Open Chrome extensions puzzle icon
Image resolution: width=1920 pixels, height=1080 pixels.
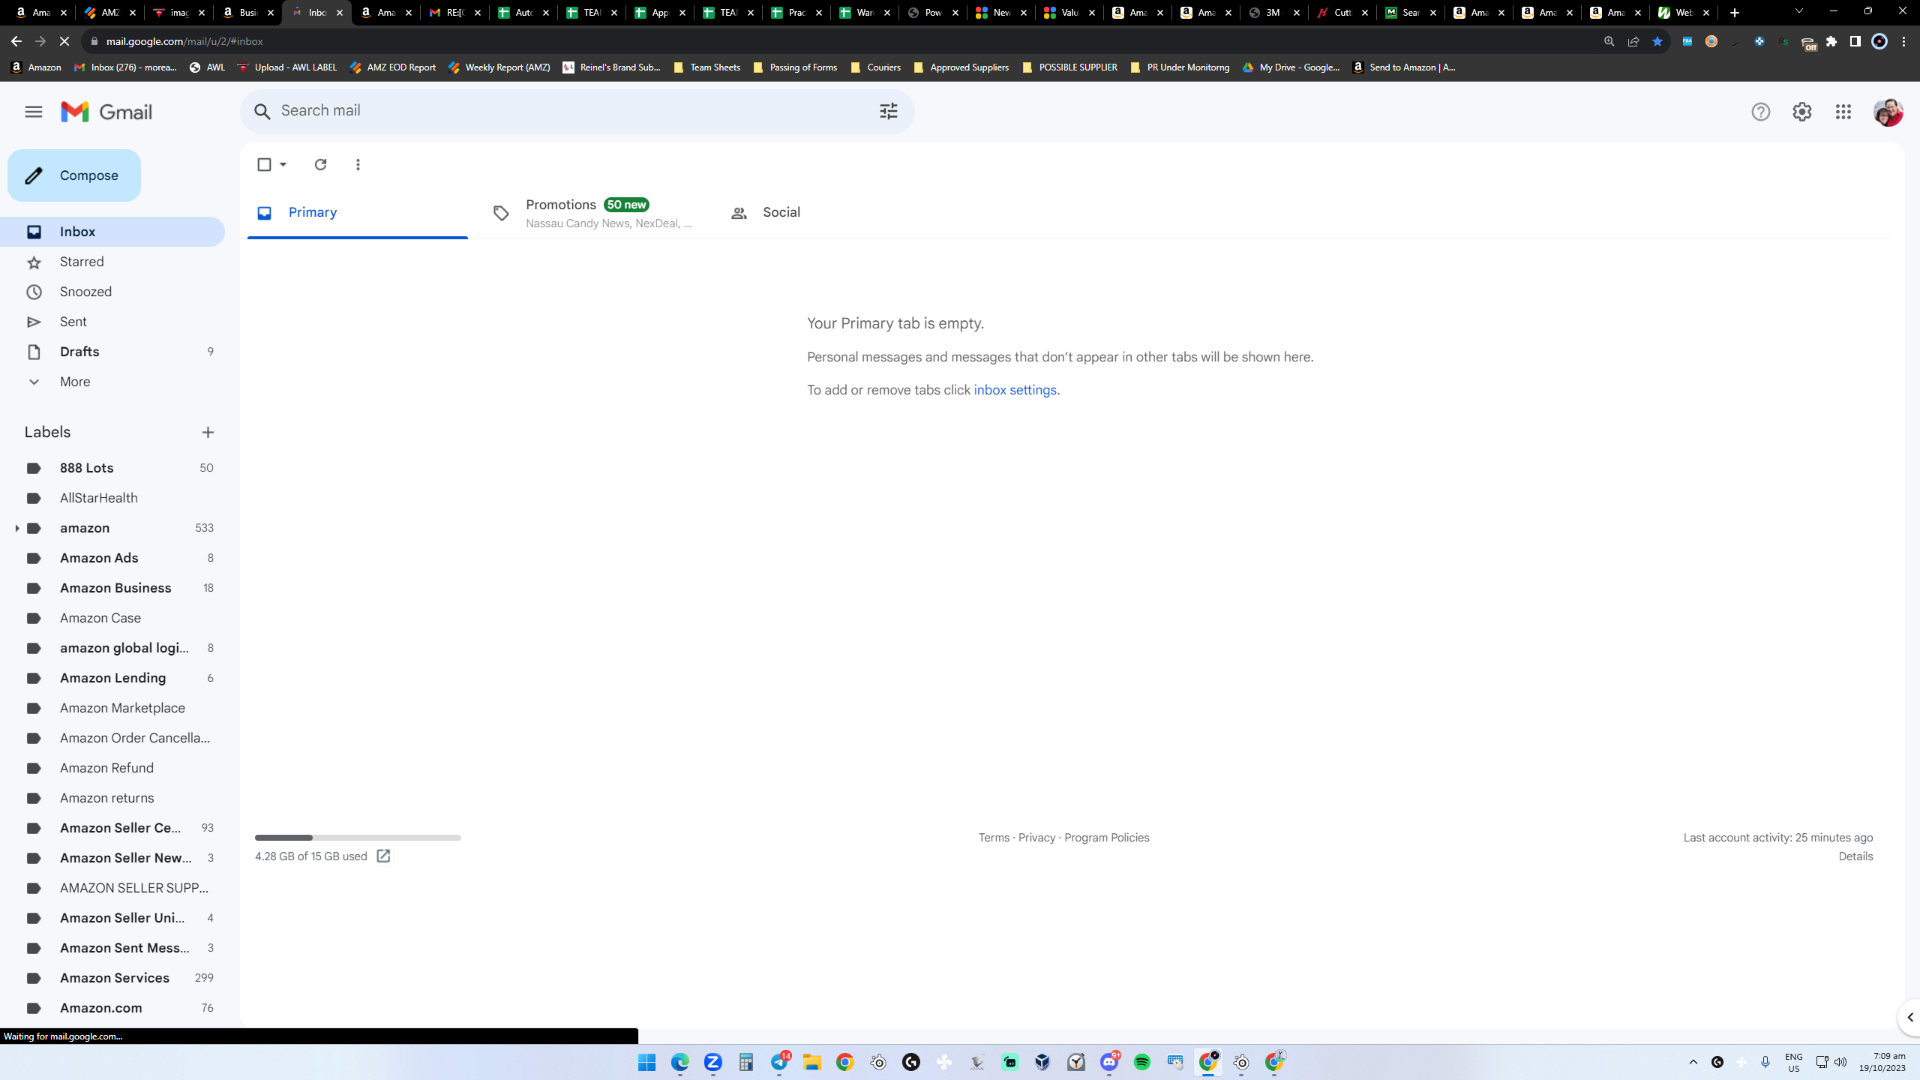coord(1831,41)
